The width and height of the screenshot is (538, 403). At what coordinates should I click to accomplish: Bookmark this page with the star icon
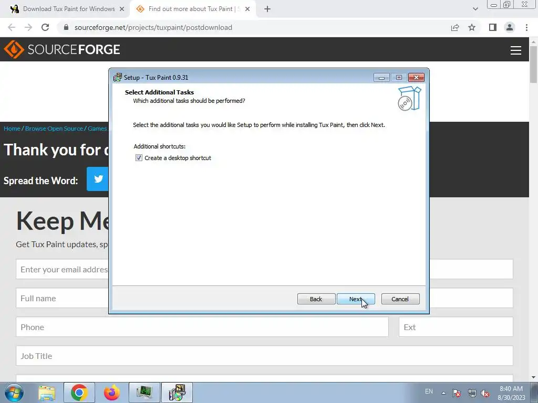tap(472, 27)
